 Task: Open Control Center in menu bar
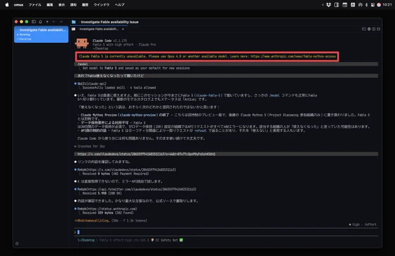pos(372,5)
